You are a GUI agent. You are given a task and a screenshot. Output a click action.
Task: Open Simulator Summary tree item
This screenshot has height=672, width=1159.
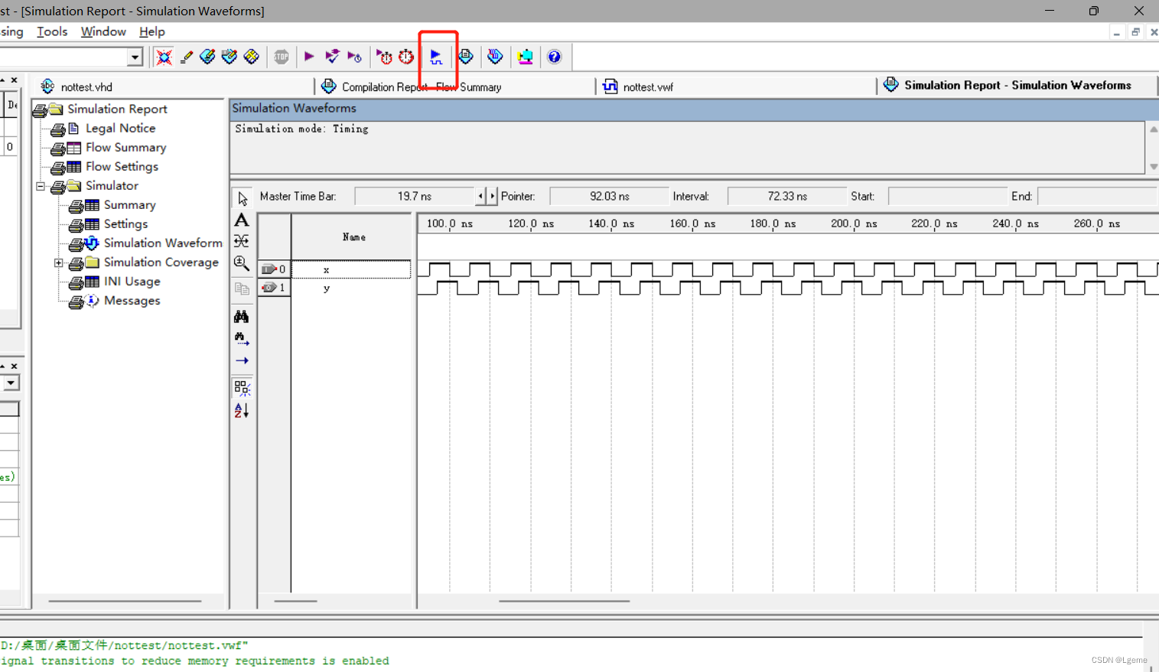[x=129, y=205]
